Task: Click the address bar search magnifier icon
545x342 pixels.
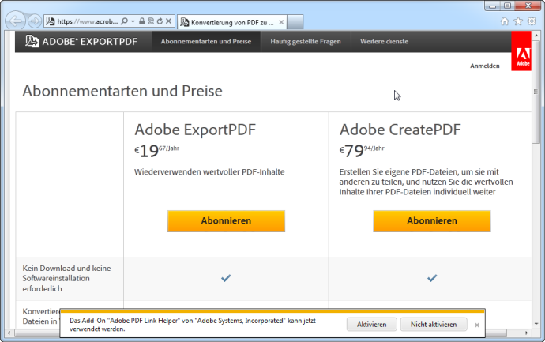Action: (125, 21)
